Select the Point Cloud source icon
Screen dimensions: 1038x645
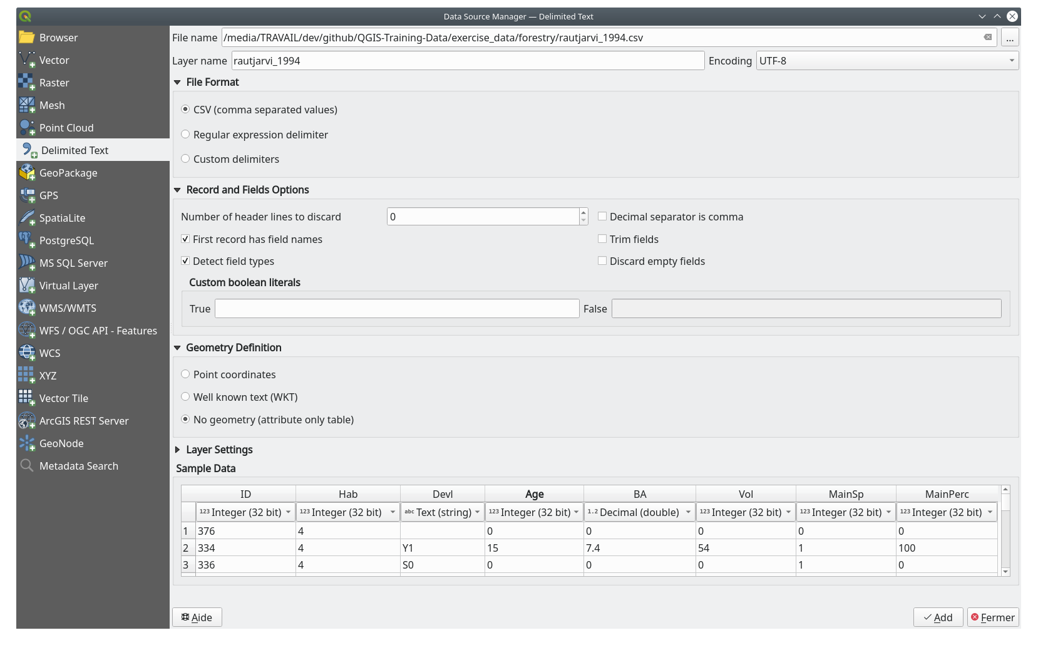[28, 127]
